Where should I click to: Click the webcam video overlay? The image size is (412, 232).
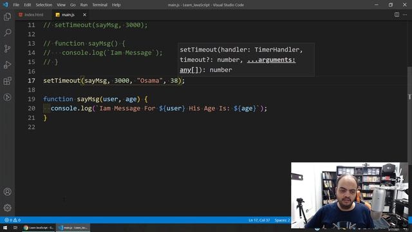(350, 195)
